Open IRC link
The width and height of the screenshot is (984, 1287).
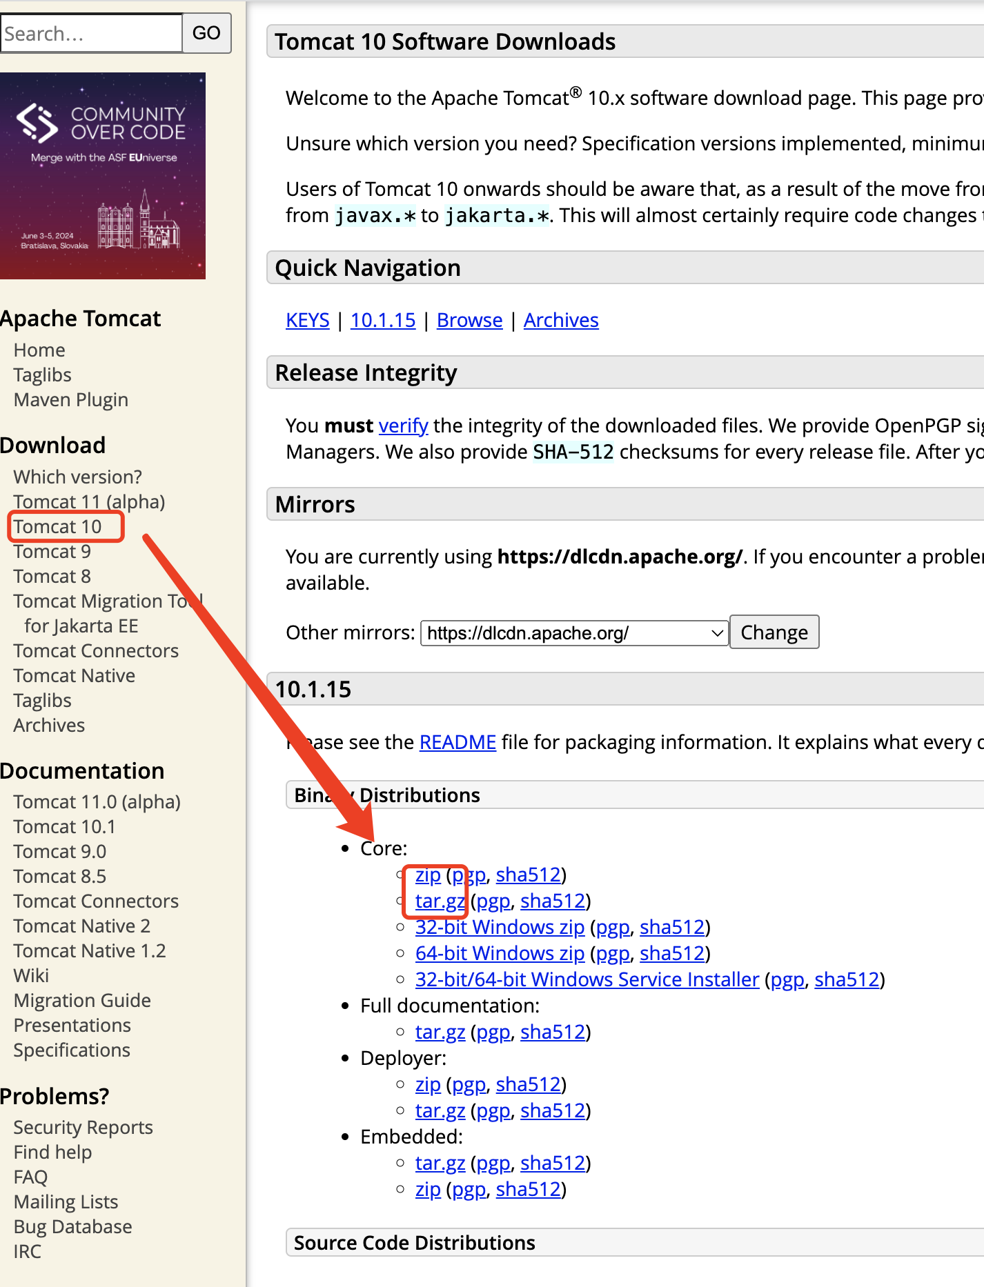point(28,1252)
